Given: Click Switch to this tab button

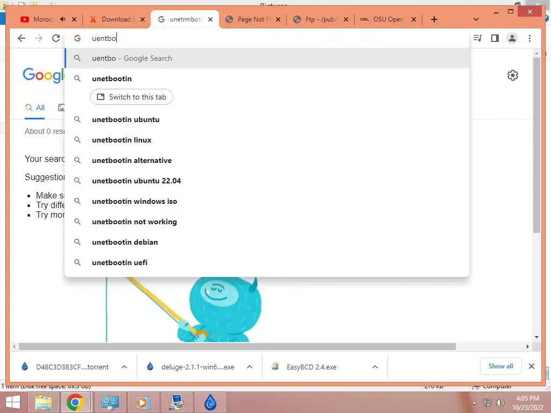Looking at the screenshot, I should coord(131,97).
